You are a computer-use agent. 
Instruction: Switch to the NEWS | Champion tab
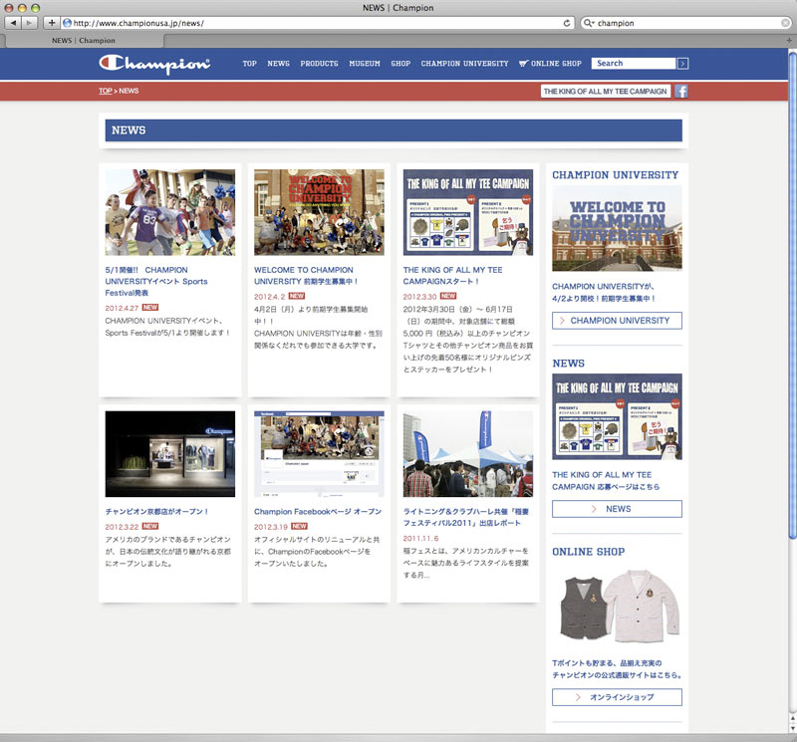click(x=83, y=41)
